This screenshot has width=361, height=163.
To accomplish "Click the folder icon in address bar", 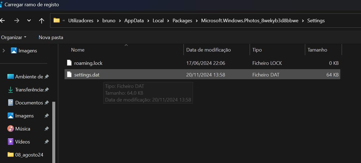I will click(x=57, y=20).
